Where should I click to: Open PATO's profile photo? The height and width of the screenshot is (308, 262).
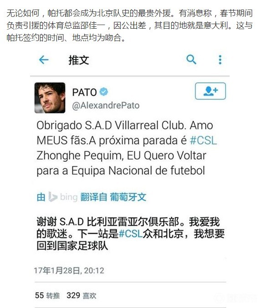[x=50, y=98]
